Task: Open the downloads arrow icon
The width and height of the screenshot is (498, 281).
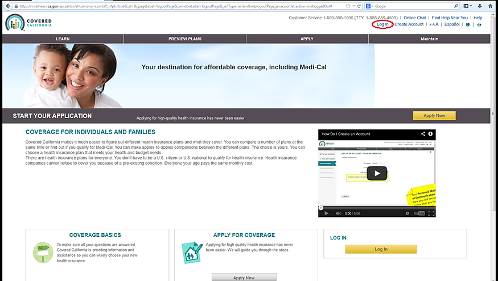Action: point(480,6)
